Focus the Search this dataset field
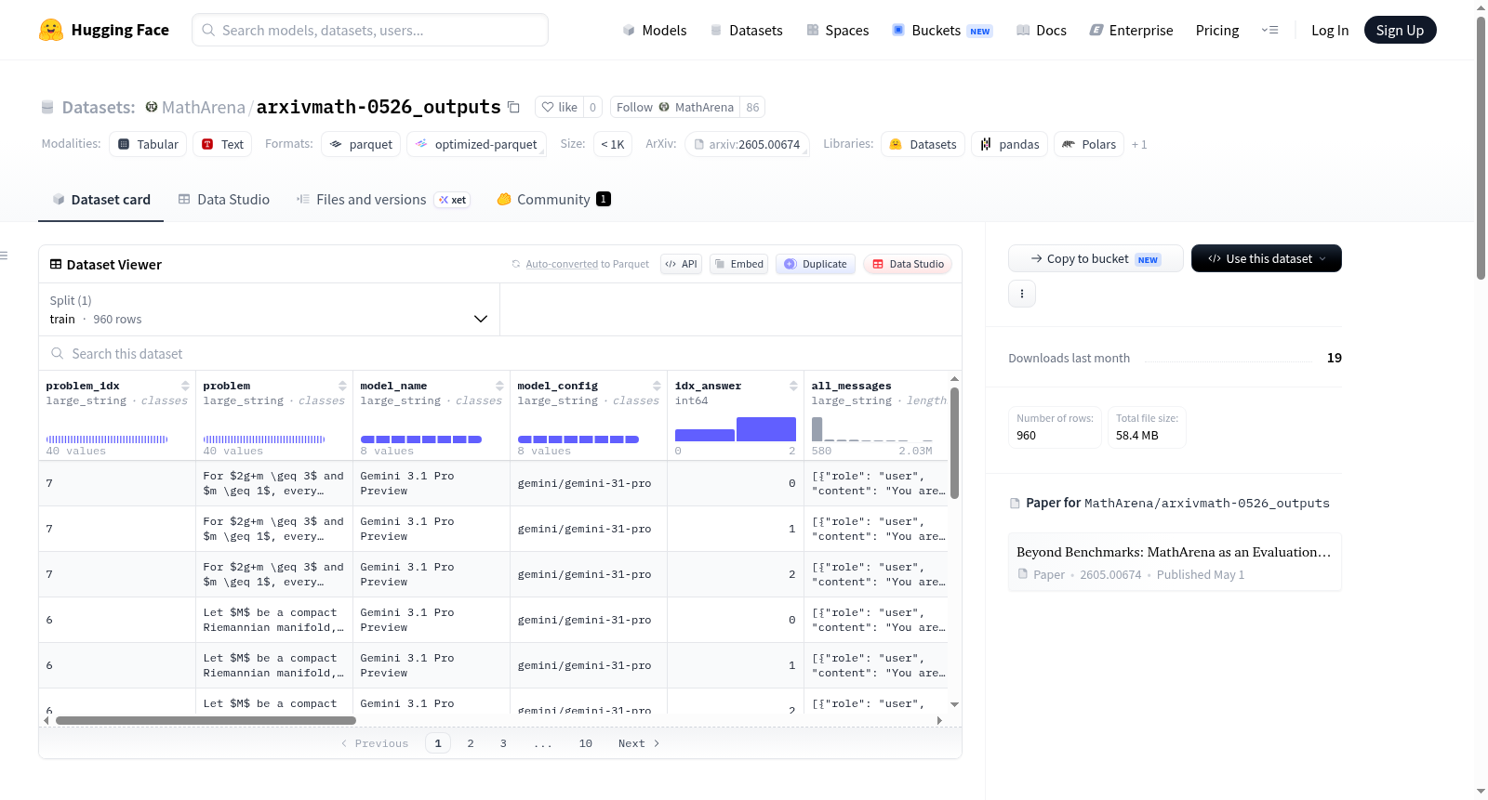Screen dimensions: 1488x800 (x=500, y=353)
